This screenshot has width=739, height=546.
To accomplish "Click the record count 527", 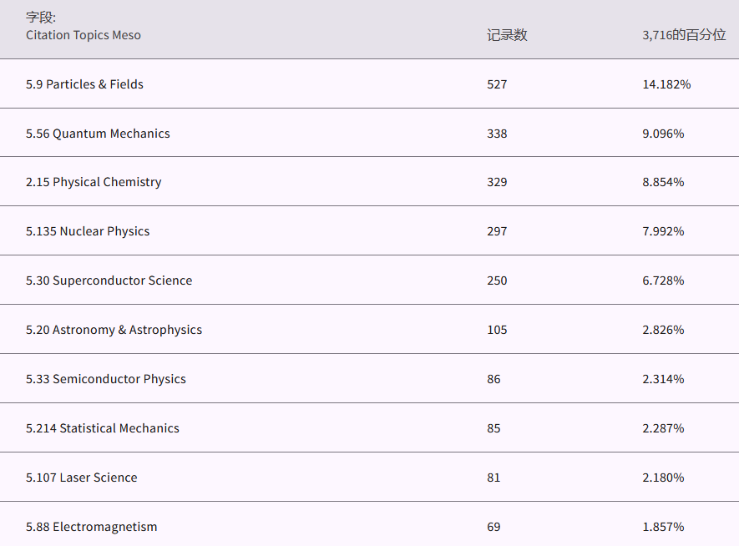I will click(x=497, y=84).
